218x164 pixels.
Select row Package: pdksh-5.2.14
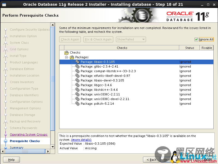136,104
